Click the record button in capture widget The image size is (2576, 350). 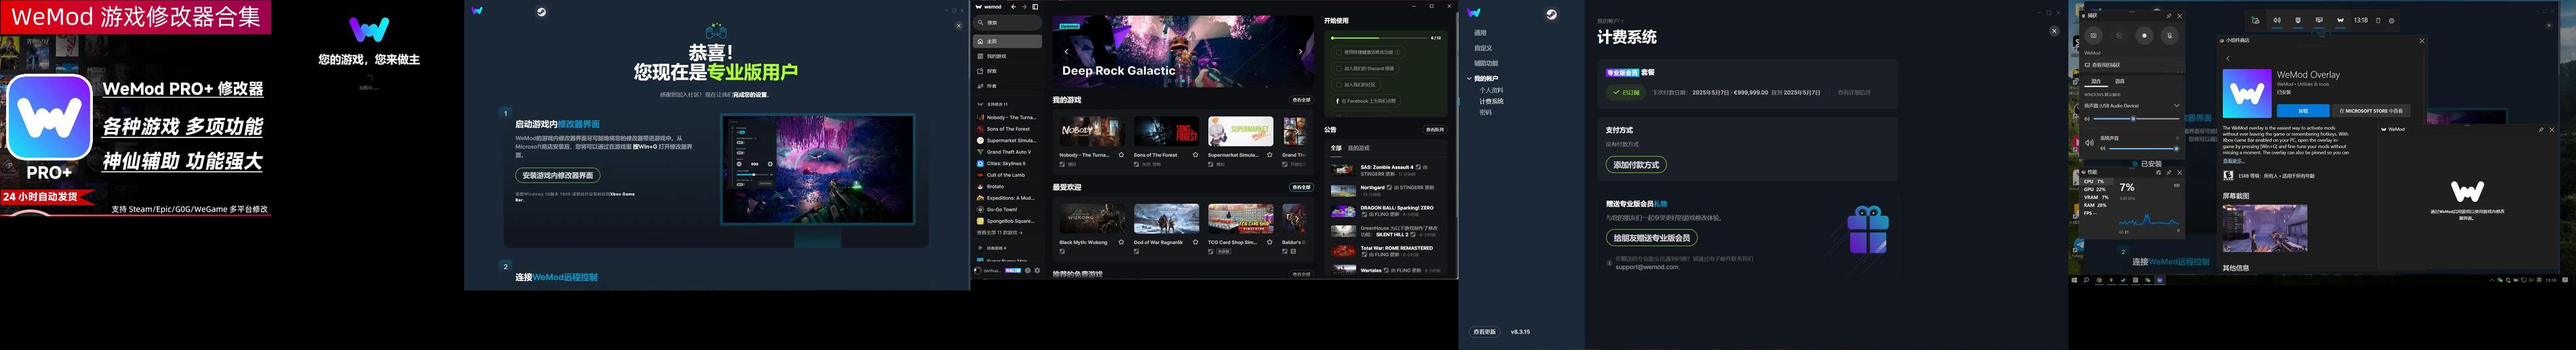[x=2144, y=35]
